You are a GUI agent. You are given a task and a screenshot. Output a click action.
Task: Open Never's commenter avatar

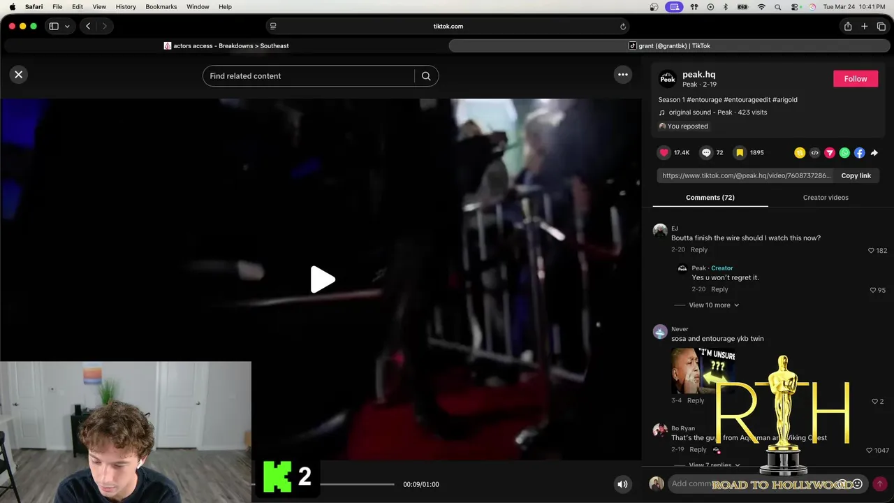(x=660, y=332)
